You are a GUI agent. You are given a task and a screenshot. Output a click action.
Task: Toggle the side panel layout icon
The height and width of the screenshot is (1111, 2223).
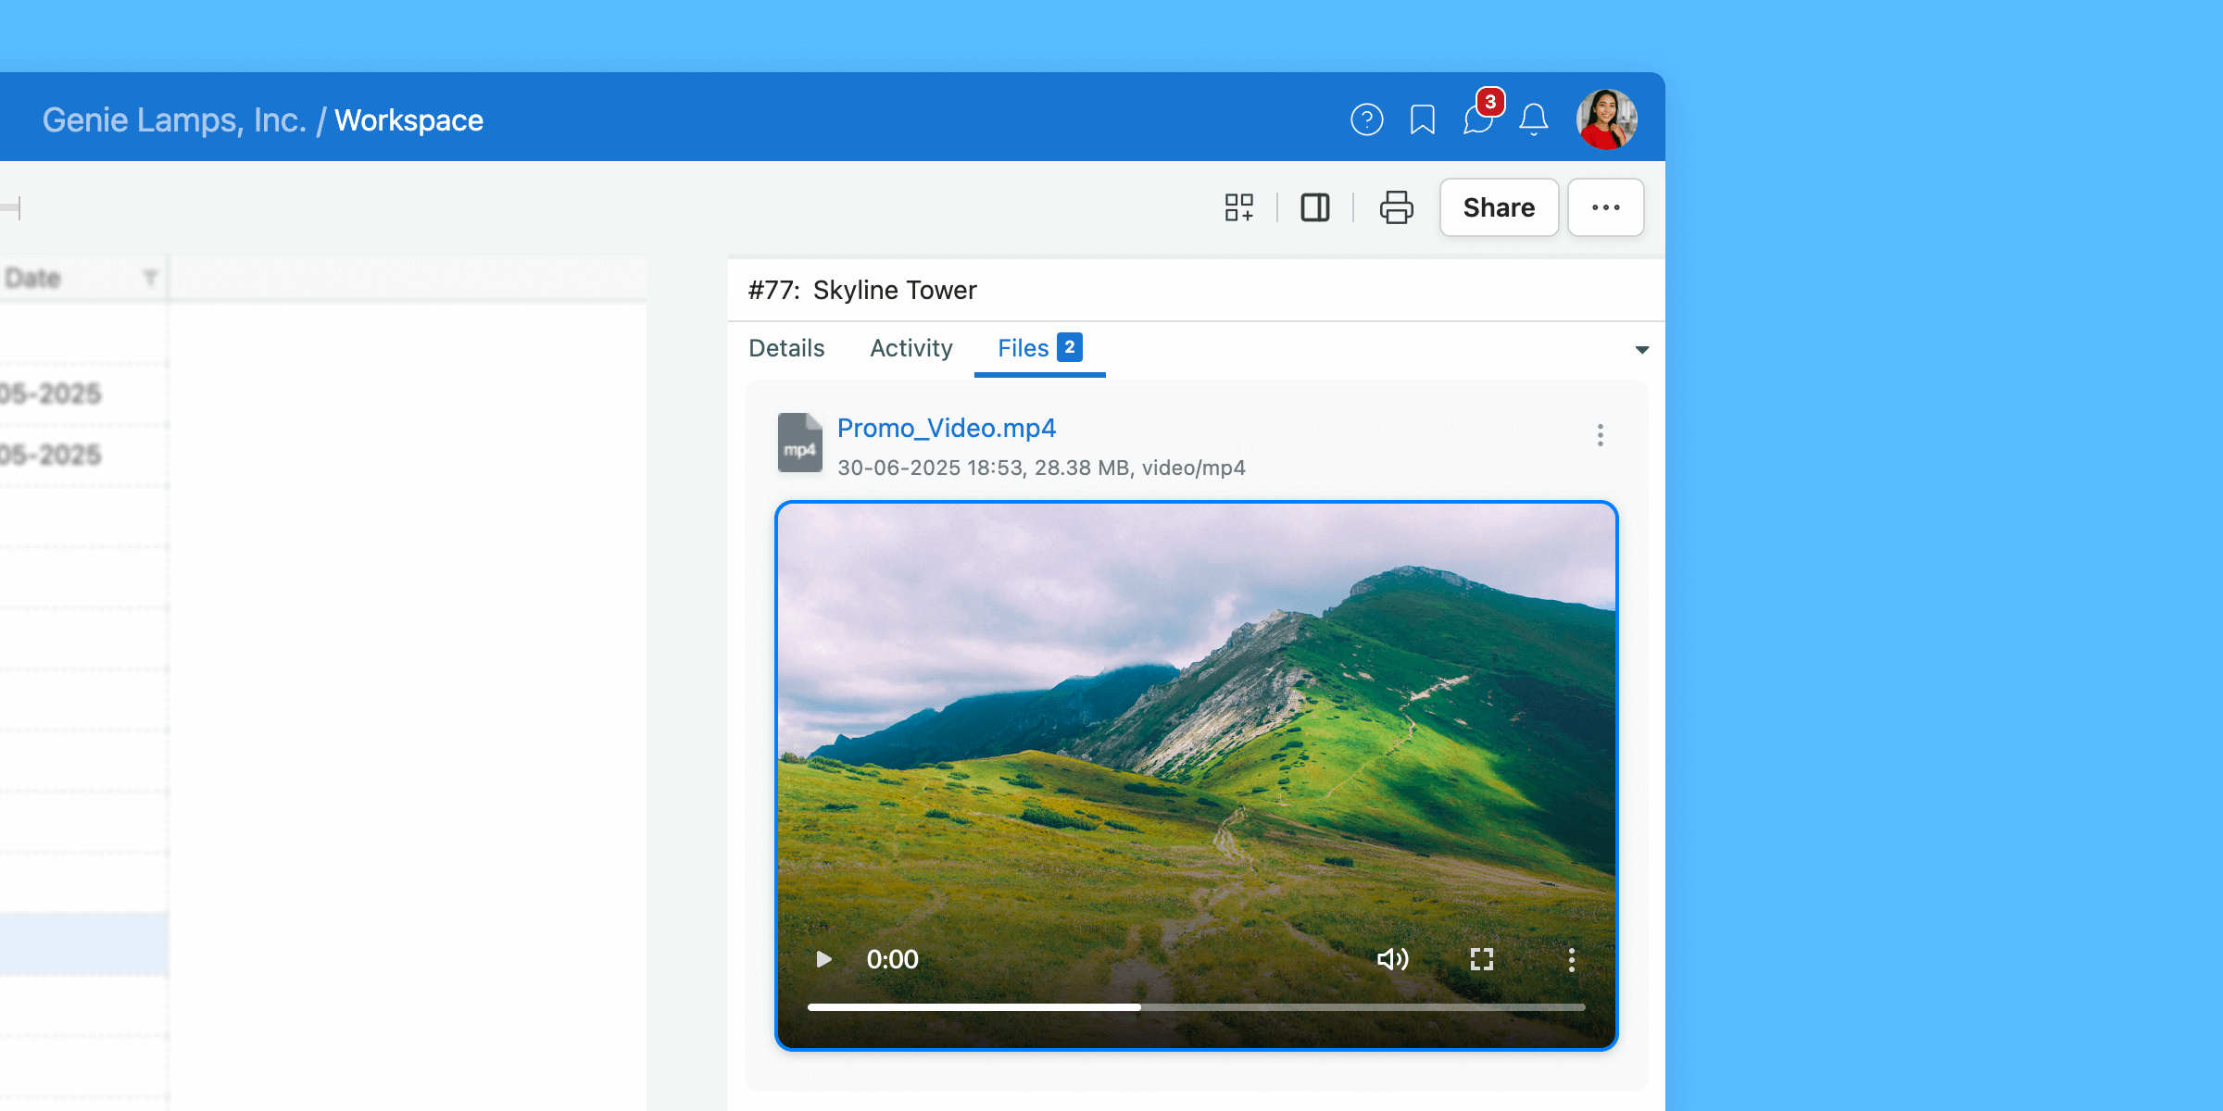tap(1314, 207)
